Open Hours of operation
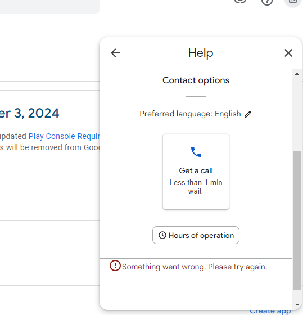 click(x=196, y=235)
